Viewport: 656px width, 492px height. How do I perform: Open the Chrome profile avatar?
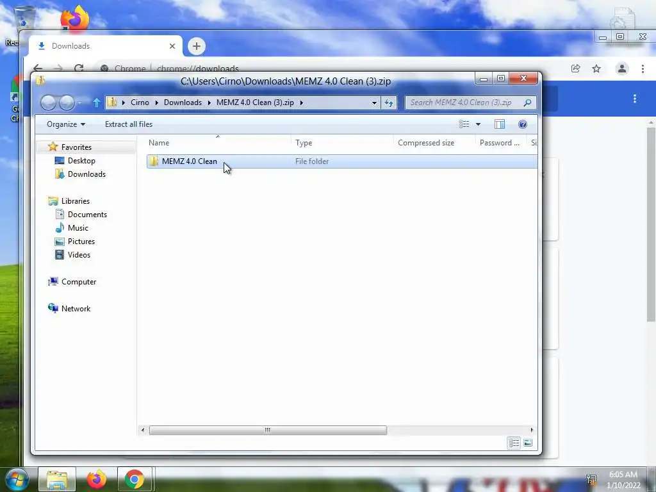(x=622, y=69)
